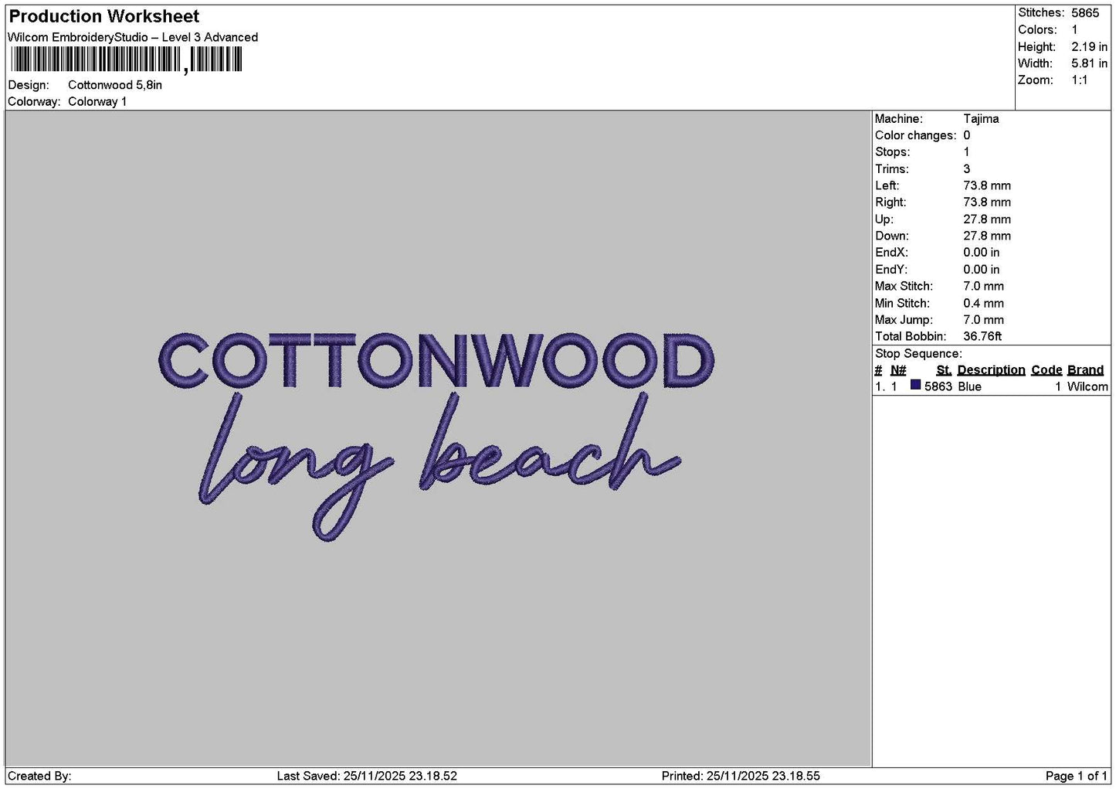Click the 'Colorway 1' value
1116x789 pixels.
click(97, 102)
